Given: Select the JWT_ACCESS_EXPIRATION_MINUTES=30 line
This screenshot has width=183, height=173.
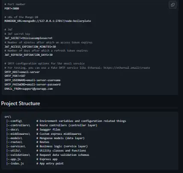Looking at the screenshot, I should (x=30, y=47).
